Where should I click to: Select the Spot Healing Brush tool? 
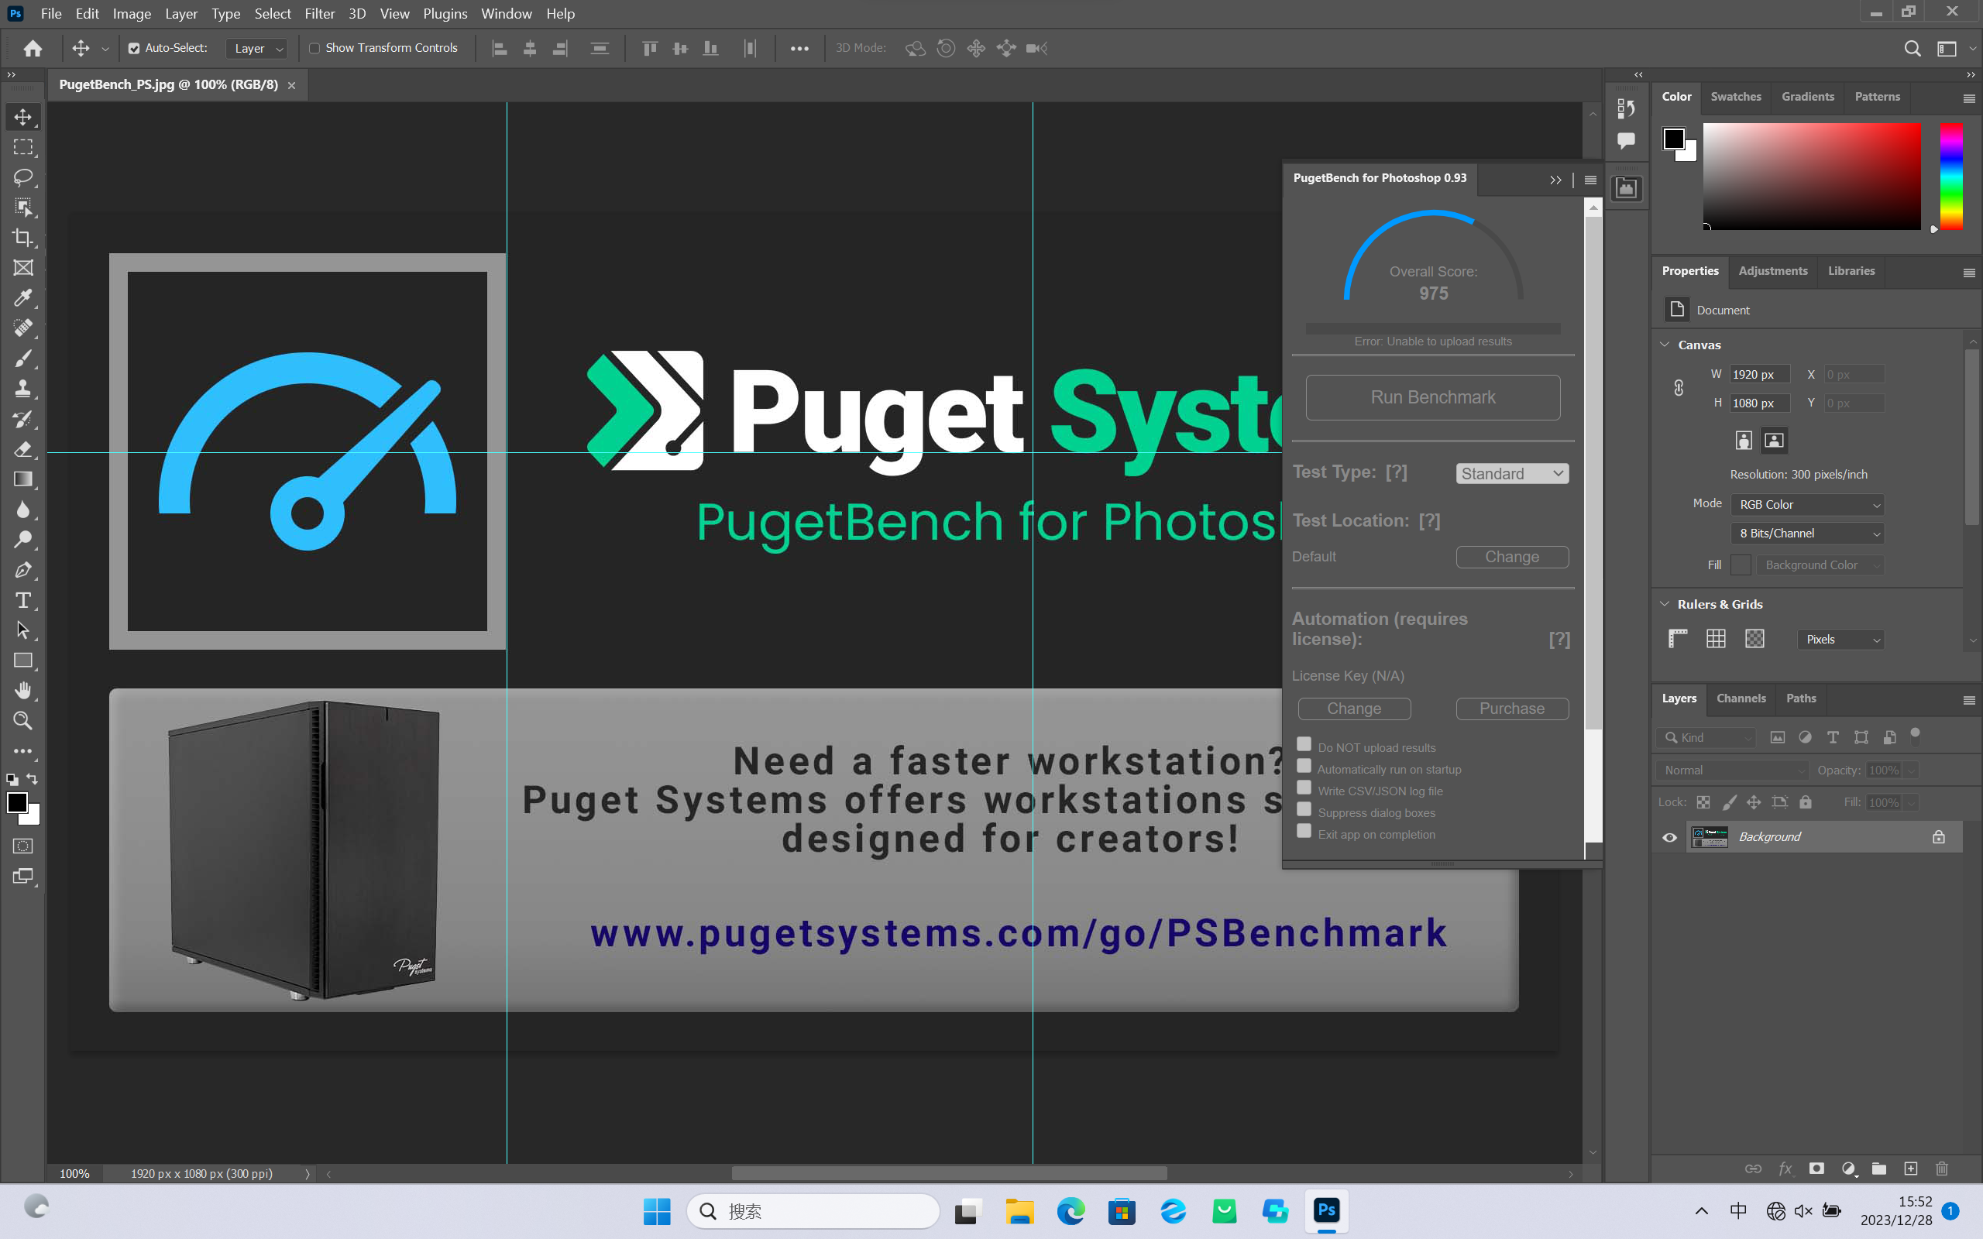[23, 328]
